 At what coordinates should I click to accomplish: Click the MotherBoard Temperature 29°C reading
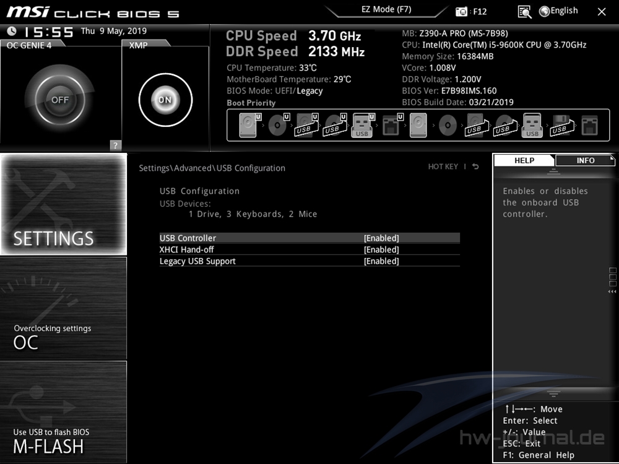click(288, 79)
